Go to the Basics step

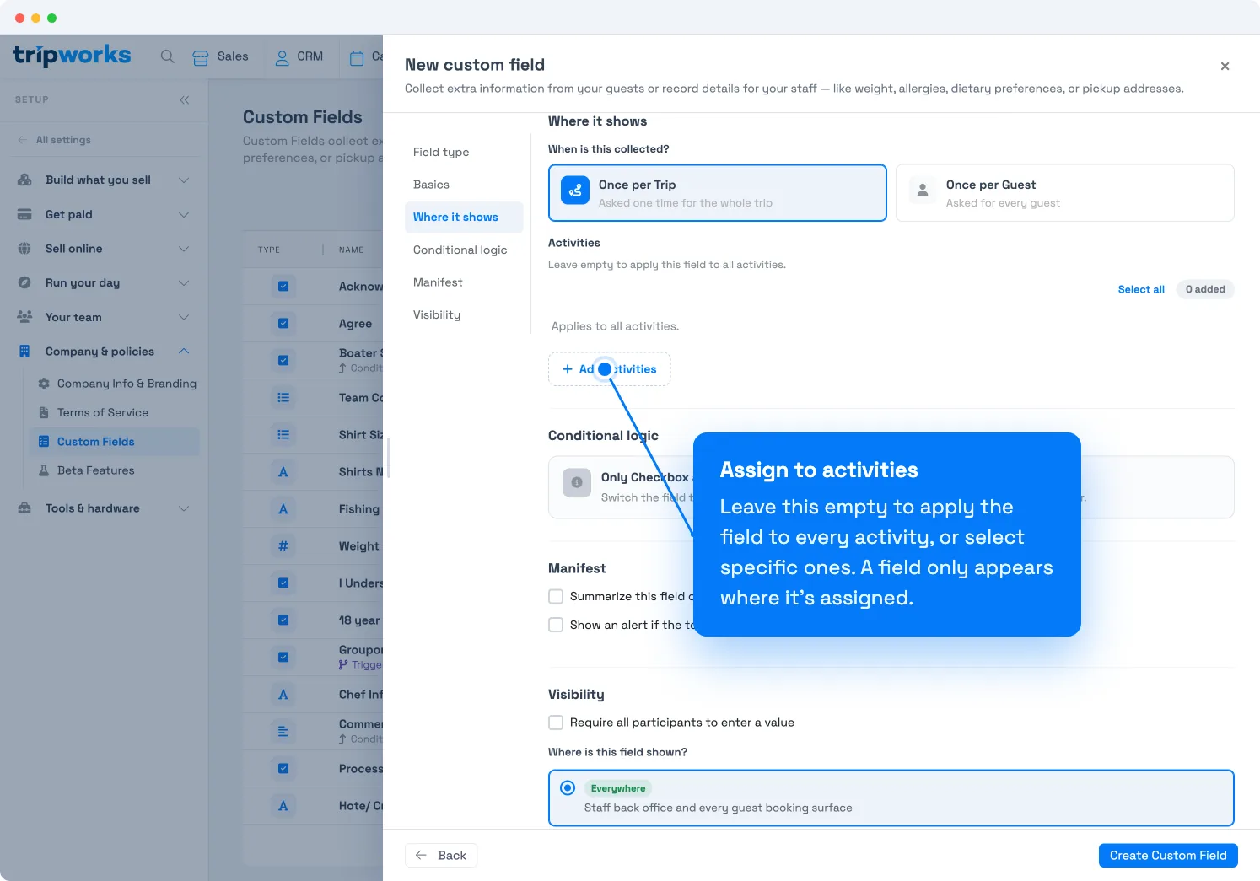[x=464, y=185]
